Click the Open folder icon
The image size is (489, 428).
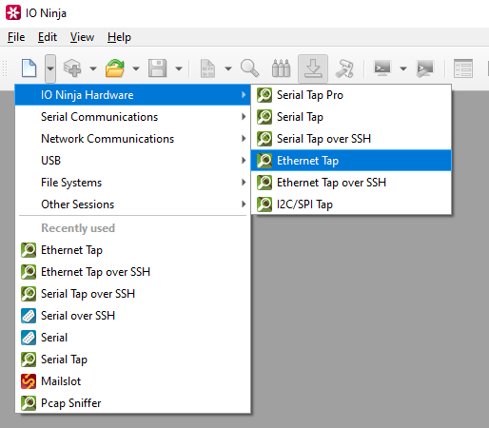click(x=115, y=68)
